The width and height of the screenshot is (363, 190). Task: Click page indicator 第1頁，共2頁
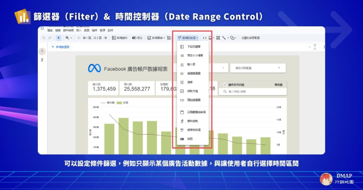tap(92, 38)
